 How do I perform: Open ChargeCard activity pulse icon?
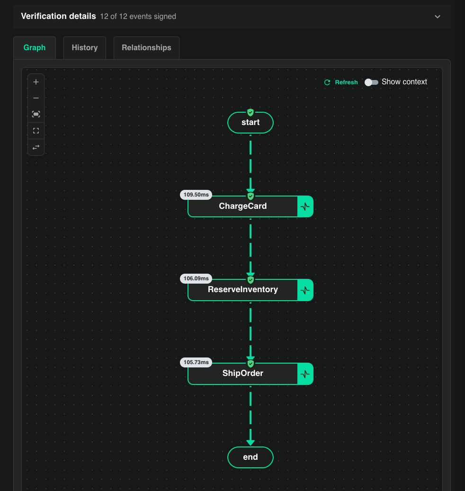click(305, 206)
